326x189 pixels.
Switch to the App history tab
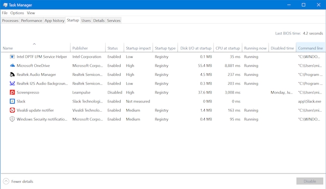(54, 21)
